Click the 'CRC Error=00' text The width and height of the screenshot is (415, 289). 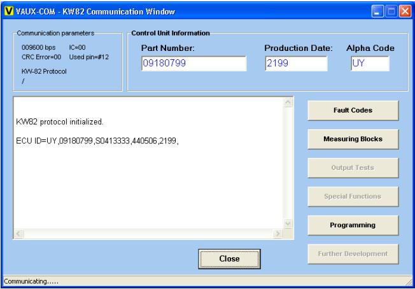41,57
